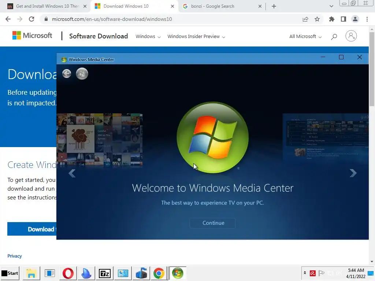Reload the Microsoft download page
The image size is (375, 281).
[x=31, y=19]
